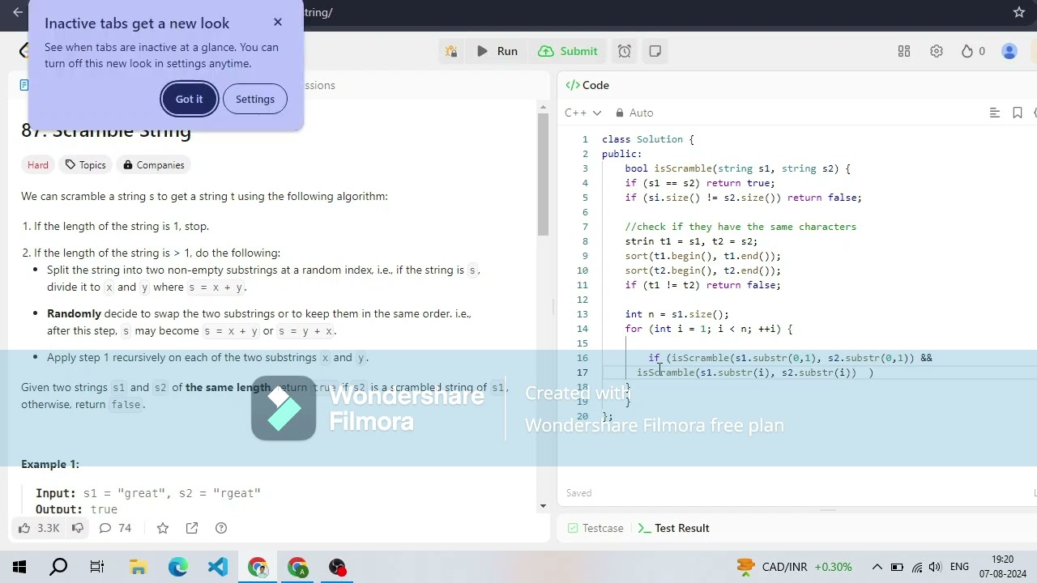The image size is (1037, 583).
Task: Select the C++ language dropdown
Action: 583,113
